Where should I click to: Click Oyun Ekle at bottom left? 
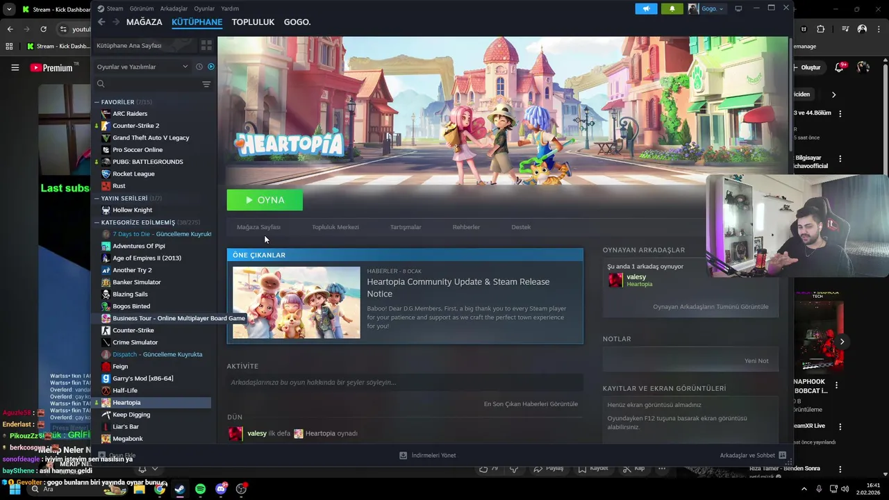[117, 456]
